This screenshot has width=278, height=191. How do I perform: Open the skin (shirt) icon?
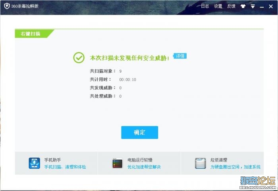(x=243, y=6)
